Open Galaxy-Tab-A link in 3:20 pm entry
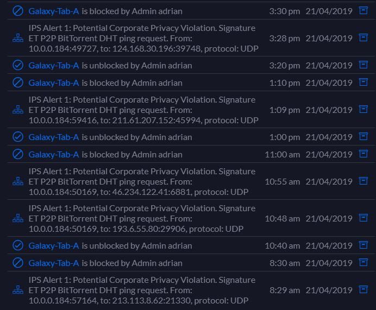The height and width of the screenshot is (310, 376). (54, 65)
